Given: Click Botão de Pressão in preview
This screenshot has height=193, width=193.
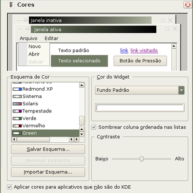Looking at the screenshot, I should pos(140,61).
